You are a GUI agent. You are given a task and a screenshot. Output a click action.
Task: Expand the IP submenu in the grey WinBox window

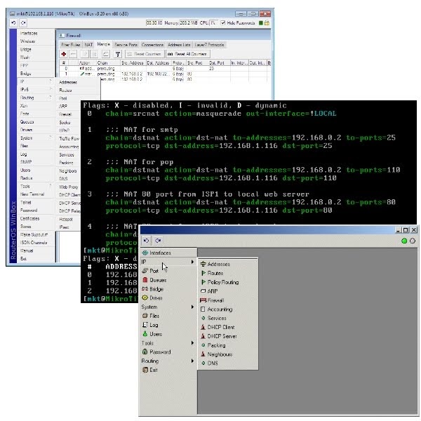tap(168, 262)
